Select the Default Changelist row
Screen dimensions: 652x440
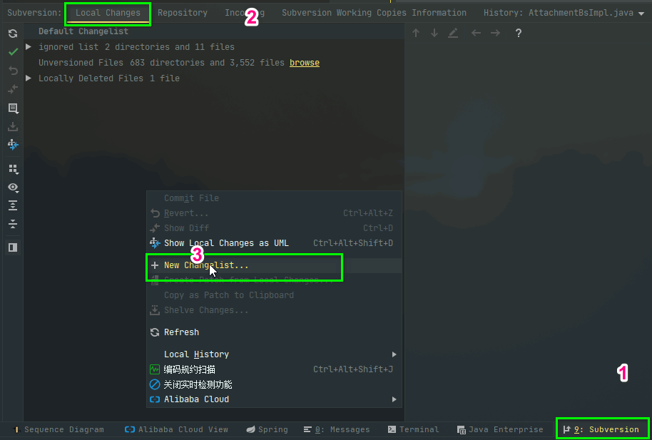[214, 31]
